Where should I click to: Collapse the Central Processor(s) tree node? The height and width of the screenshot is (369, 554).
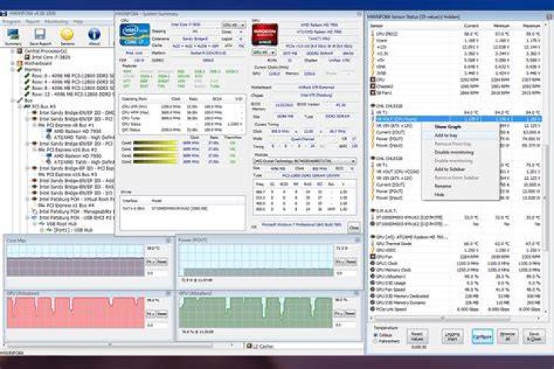click(13, 51)
